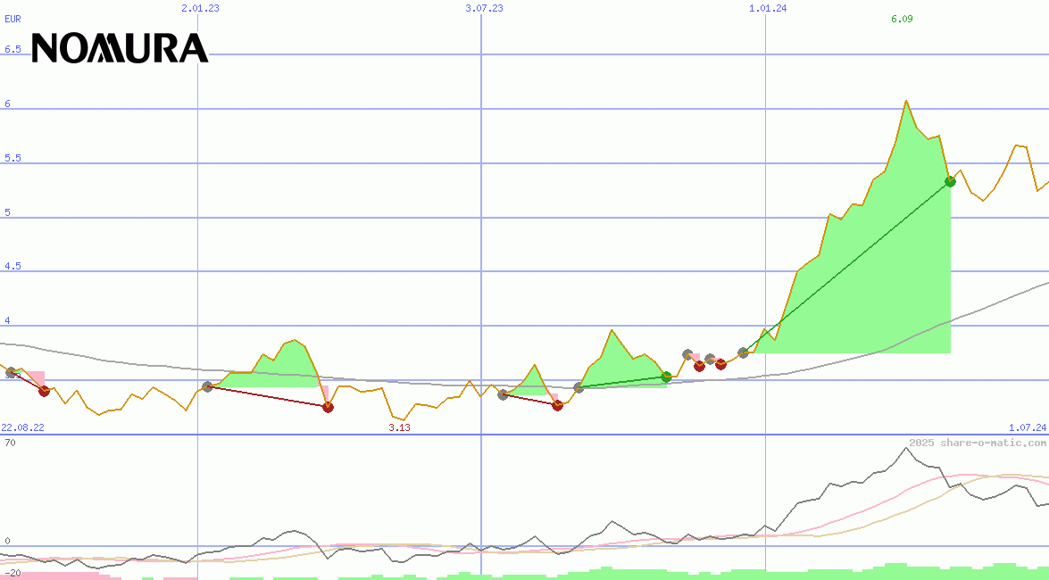Click the green exit marker ending the big rally trade
The height and width of the screenshot is (580, 1049).
click(x=950, y=181)
